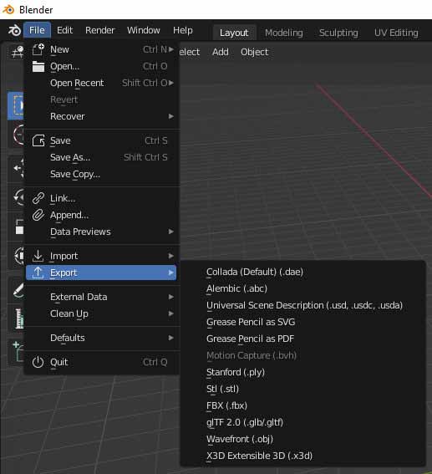Viewport: 432px width, 474px height.
Task: Click the Append paperclip icon
Action: (38, 215)
